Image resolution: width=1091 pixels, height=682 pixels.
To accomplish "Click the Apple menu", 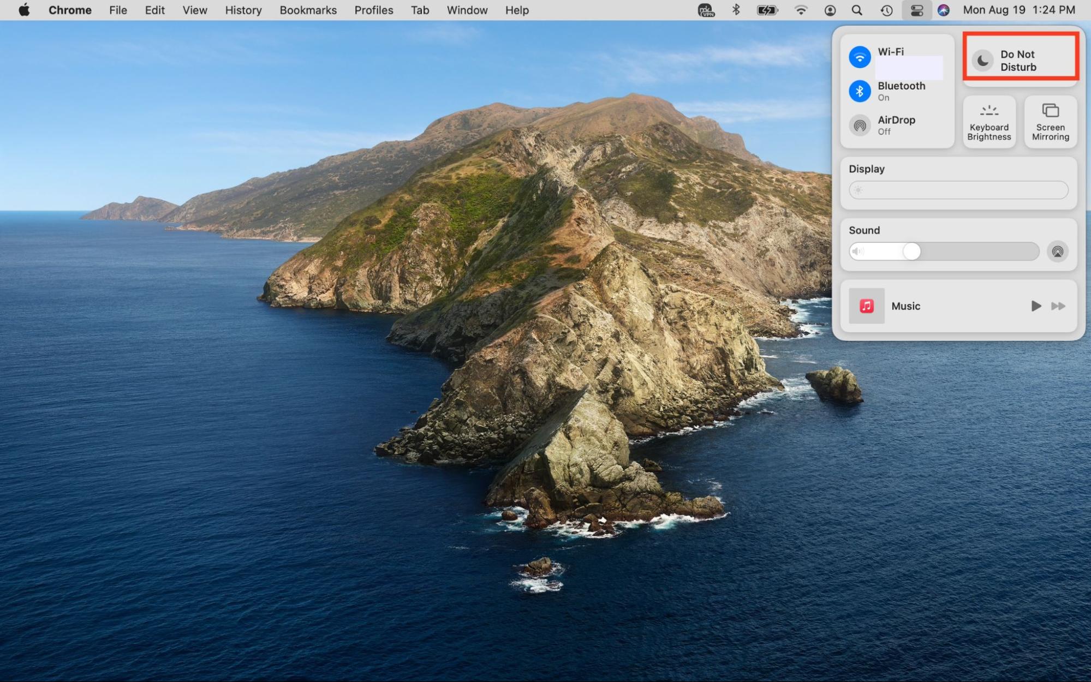I will pyautogui.click(x=24, y=10).
